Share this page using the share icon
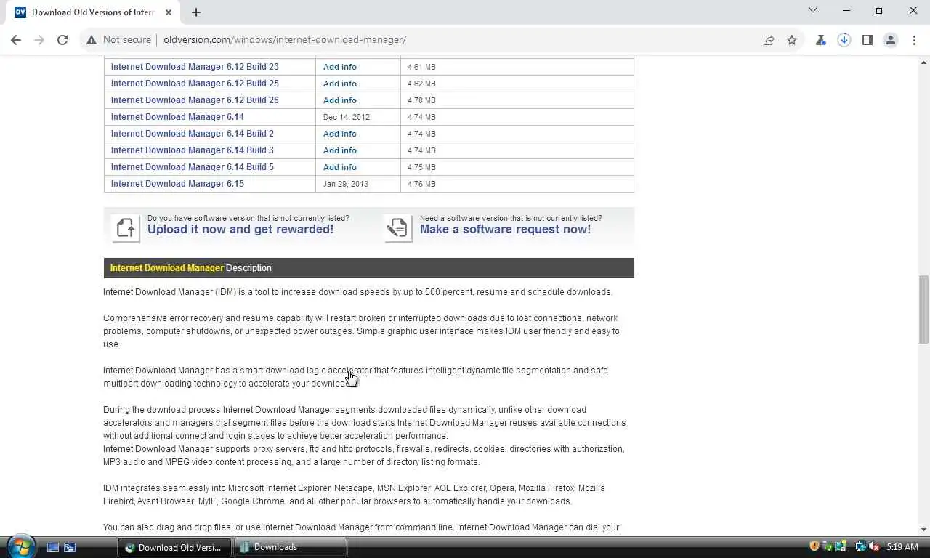 768,40
